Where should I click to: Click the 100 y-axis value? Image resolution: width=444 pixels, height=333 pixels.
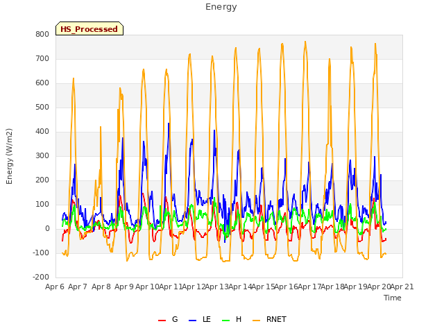point(42,204)
